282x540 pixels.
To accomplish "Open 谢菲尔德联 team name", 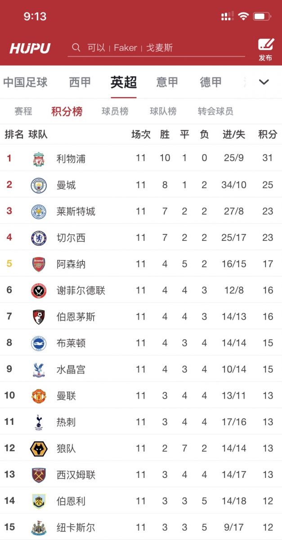I will tap(81, 291).
